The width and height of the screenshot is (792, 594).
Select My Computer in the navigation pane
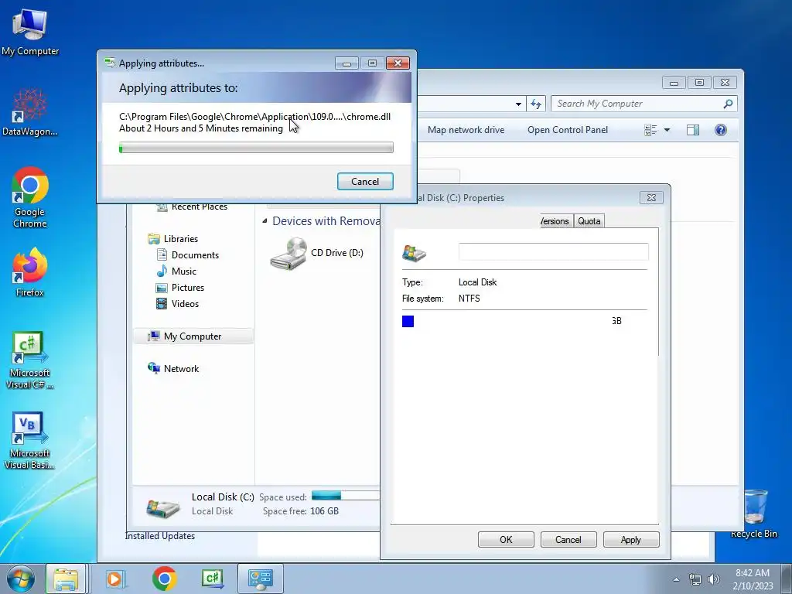[193, 336]
